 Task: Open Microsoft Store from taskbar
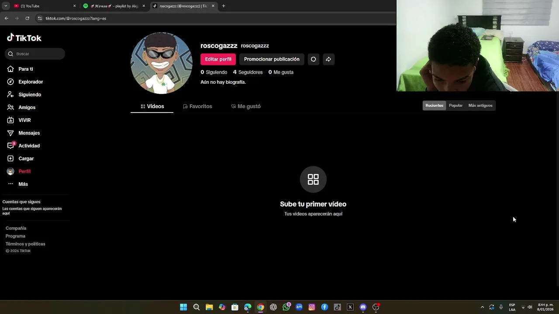pos(235,307)
